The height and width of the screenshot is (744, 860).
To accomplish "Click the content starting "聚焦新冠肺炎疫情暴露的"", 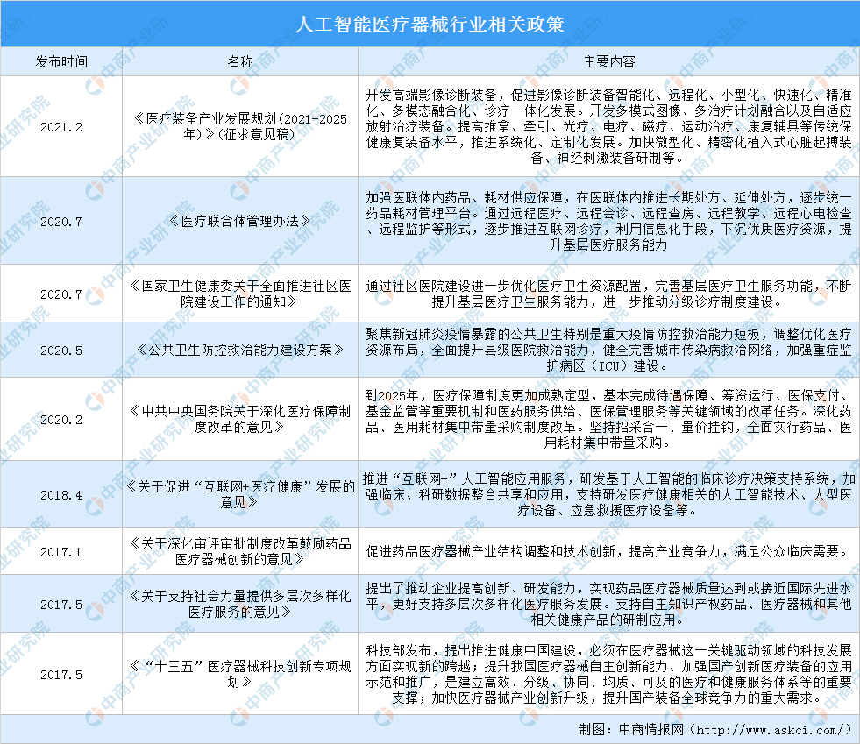I will pos(608,350).
